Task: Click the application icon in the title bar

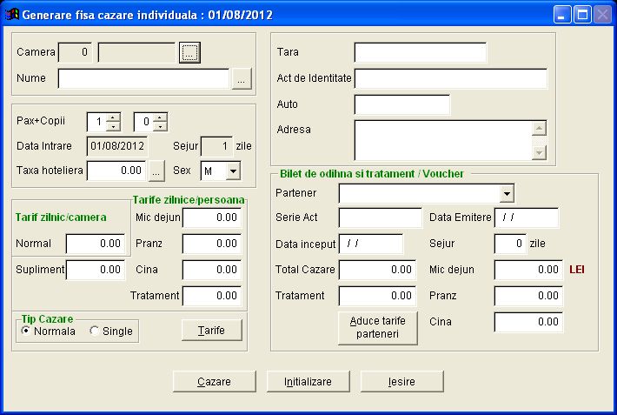Action: tap(12, 15)
